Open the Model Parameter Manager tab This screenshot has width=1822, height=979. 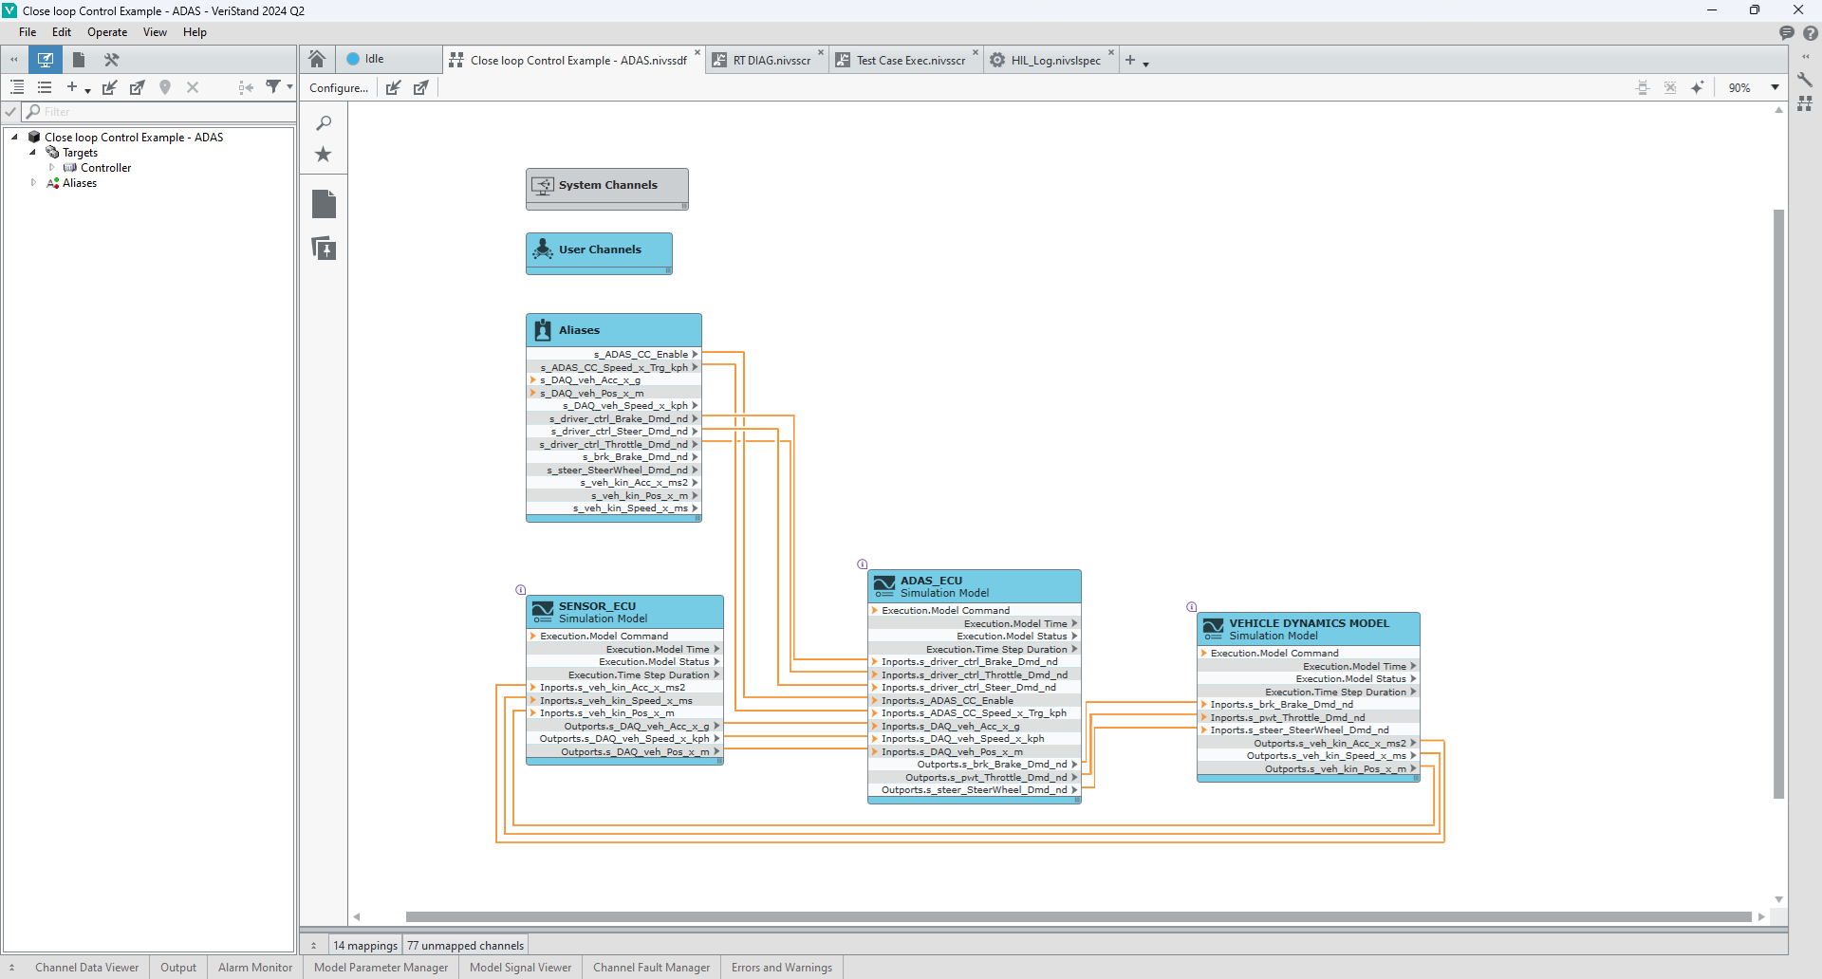click(381, 968)
